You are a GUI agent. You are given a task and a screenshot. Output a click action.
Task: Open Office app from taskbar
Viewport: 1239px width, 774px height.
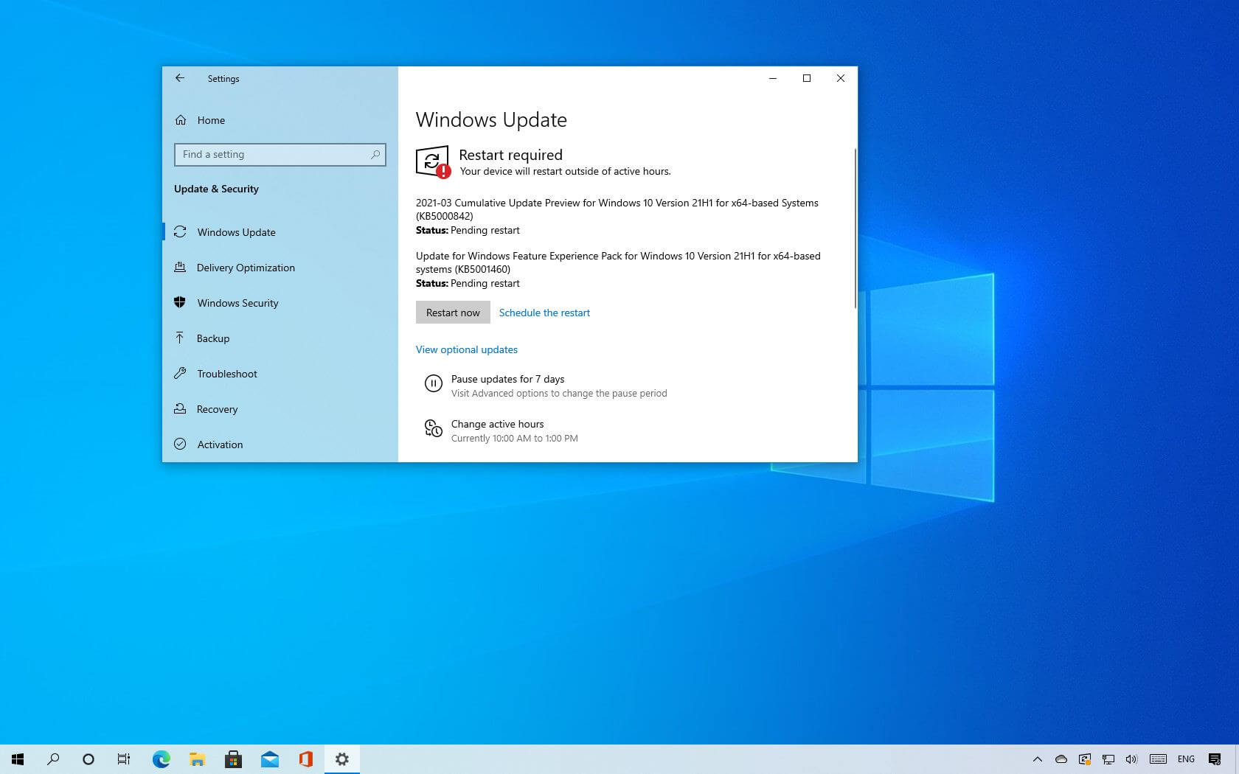coord(305,759)
